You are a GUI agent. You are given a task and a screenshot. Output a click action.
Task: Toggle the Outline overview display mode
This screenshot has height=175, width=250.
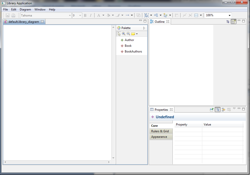click(x=233, y=22)
